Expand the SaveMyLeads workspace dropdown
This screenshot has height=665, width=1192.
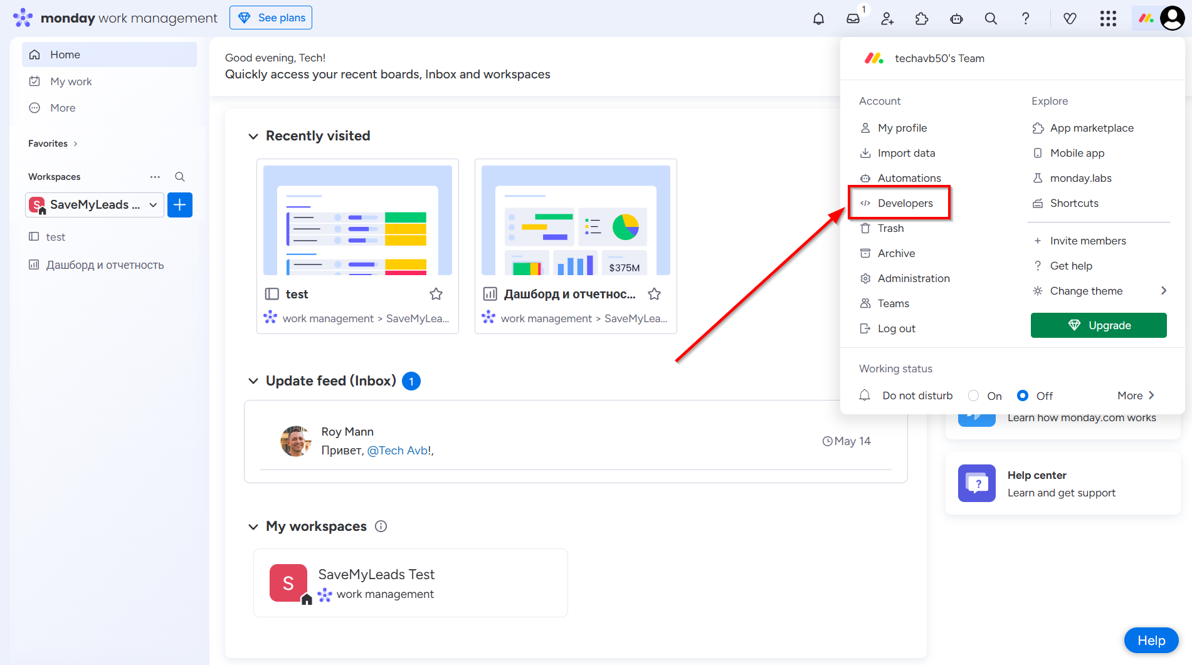(x=153, y=205)
